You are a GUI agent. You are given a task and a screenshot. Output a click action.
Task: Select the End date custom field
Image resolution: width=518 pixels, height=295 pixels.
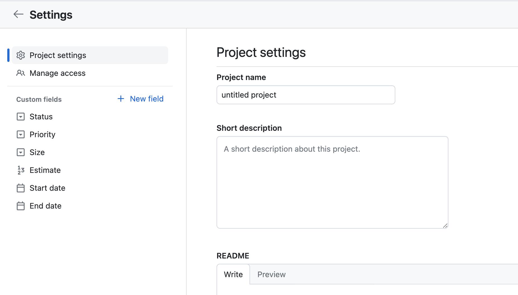(x=45, y=206)
